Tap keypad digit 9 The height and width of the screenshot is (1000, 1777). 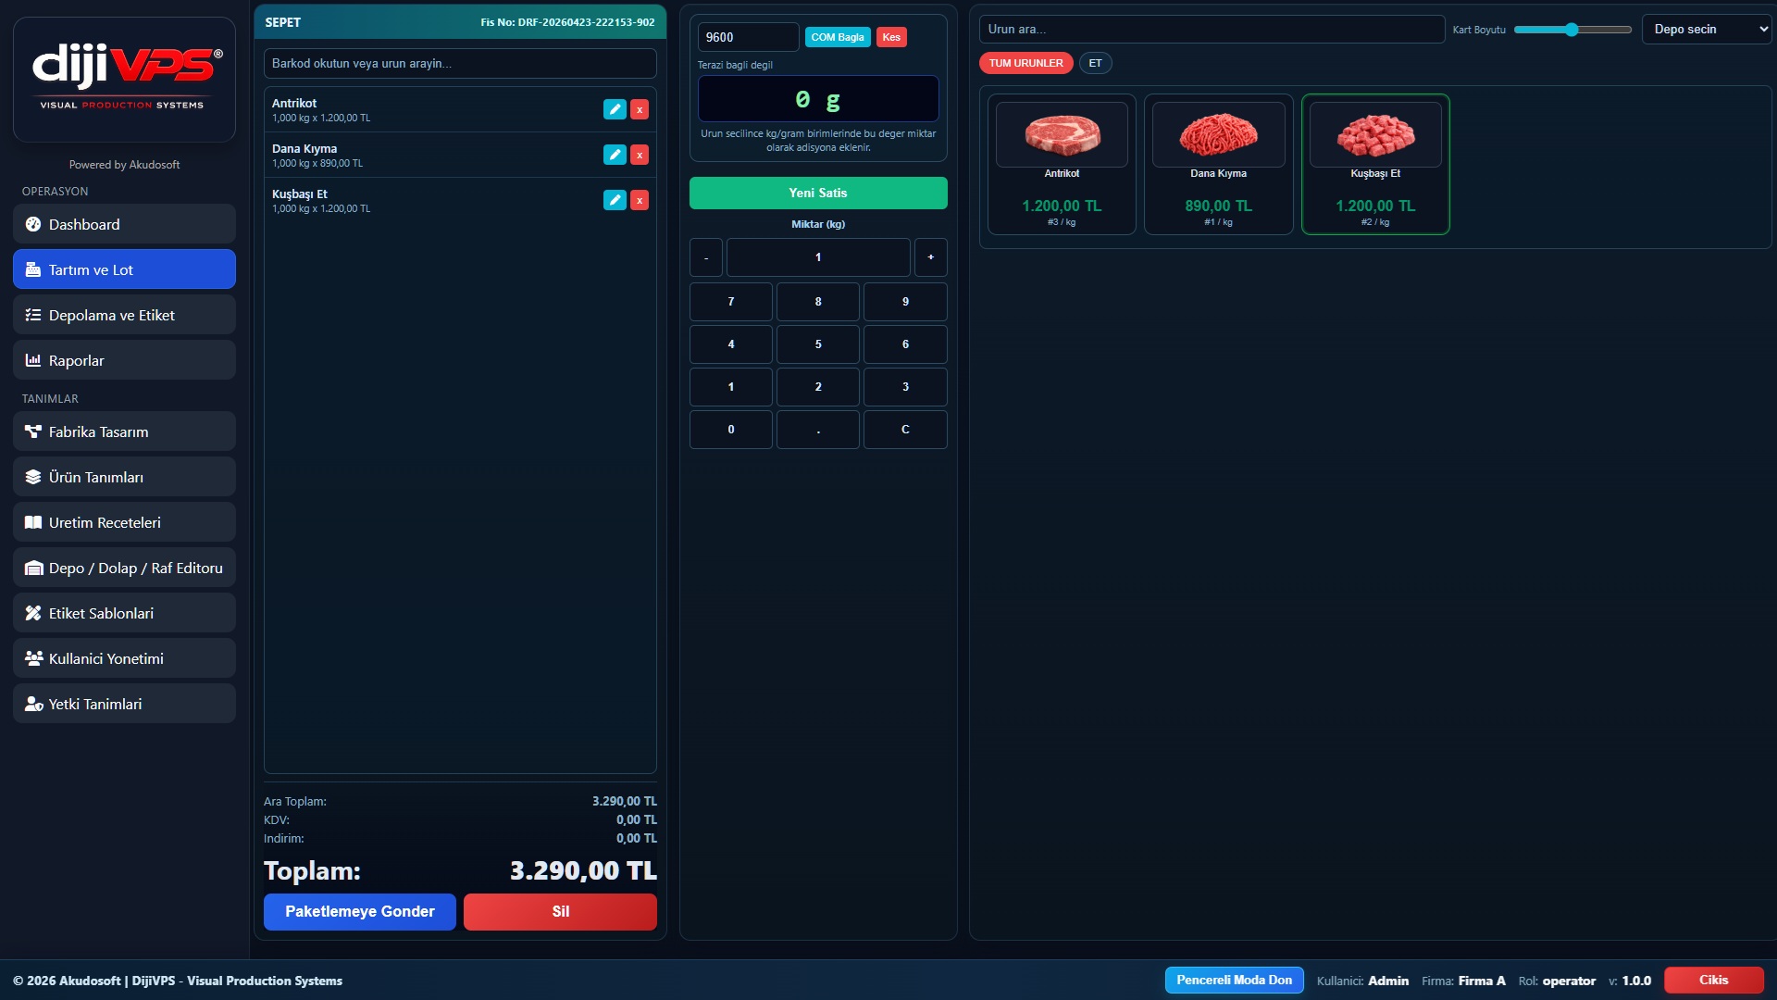pos(905,302)
